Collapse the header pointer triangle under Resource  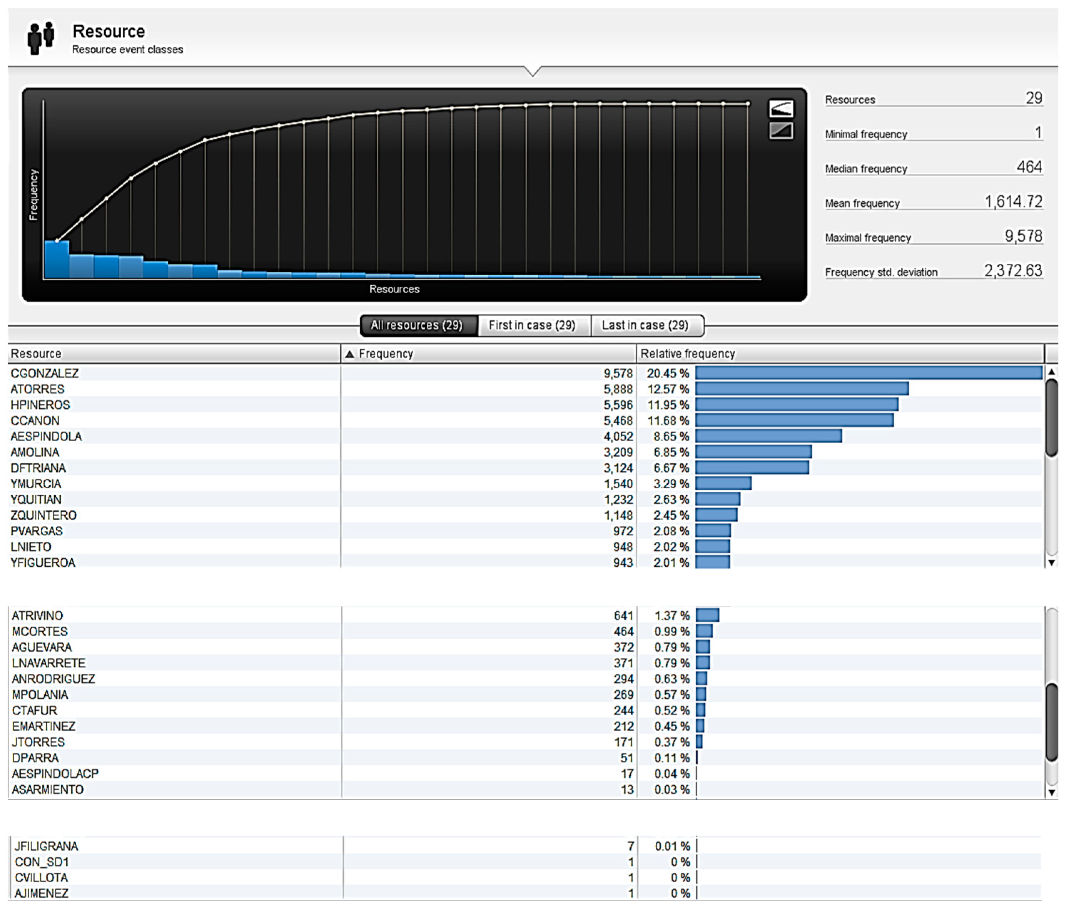[533, 71]
